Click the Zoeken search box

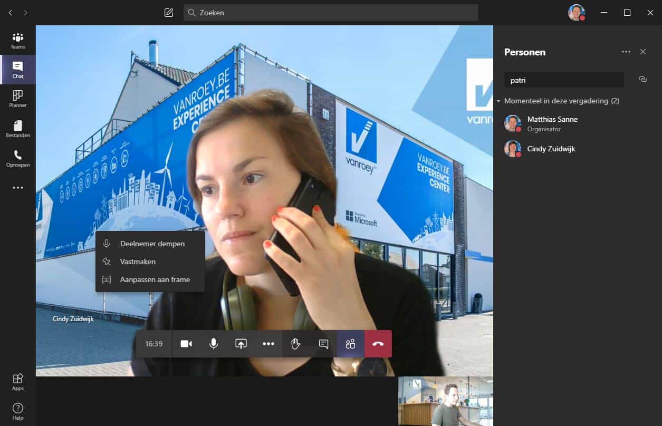click(x=331, y=13)
